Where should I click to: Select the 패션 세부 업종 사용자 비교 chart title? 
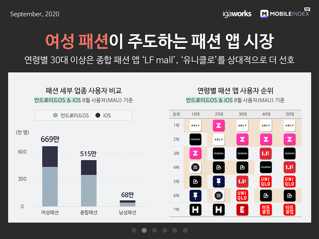tap(83, 91)
